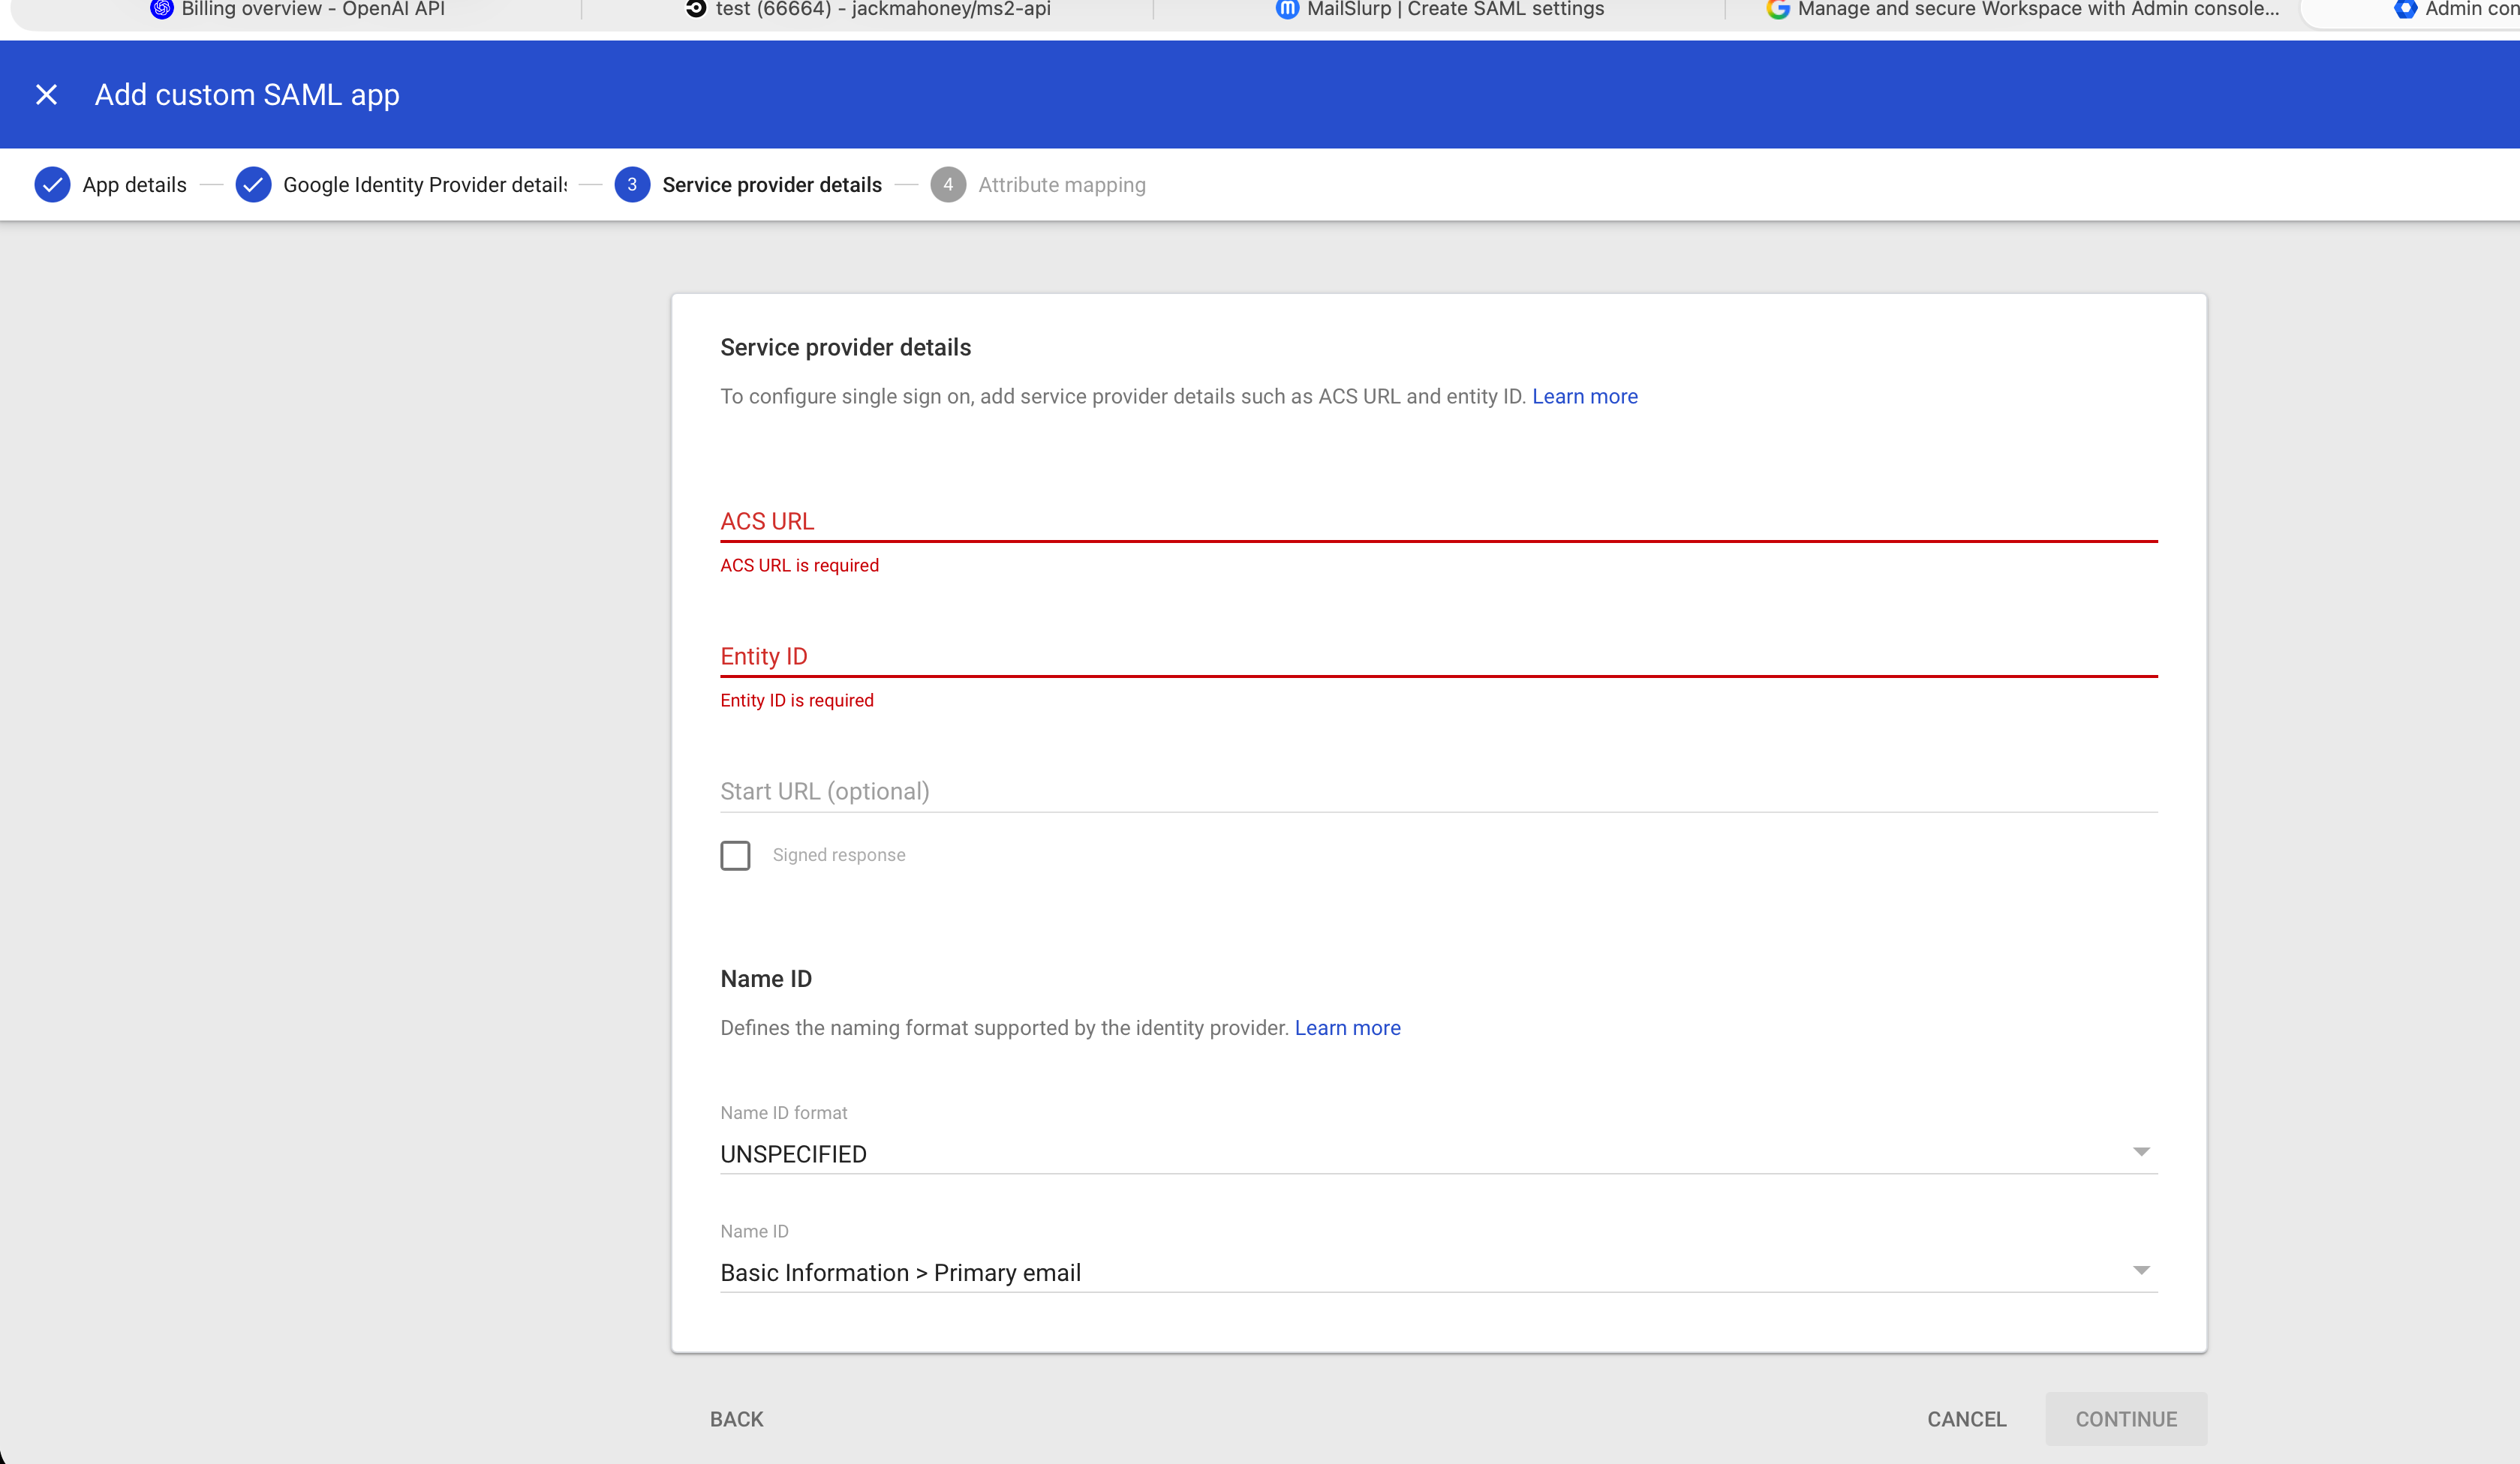Switch to Billing overview OpenAI API tab
Image resolution: width=2520 pixels, height=1464 pixels.
312,10
